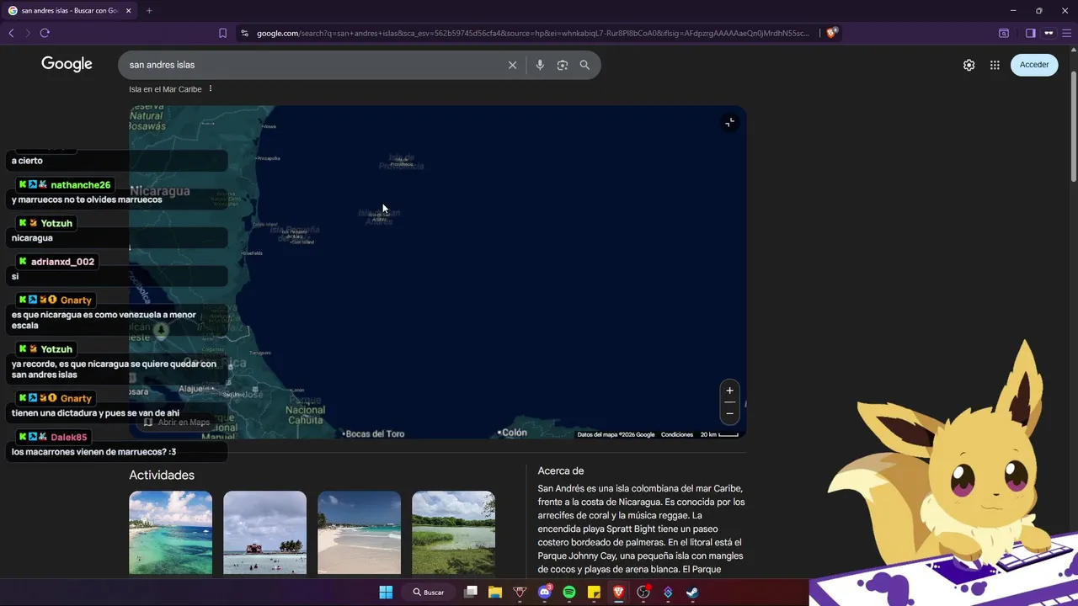Viewport: 1078px width, 606px height.
Task: Click the Isla en el Mar Caribe subtitle
Action: point(165,89)
